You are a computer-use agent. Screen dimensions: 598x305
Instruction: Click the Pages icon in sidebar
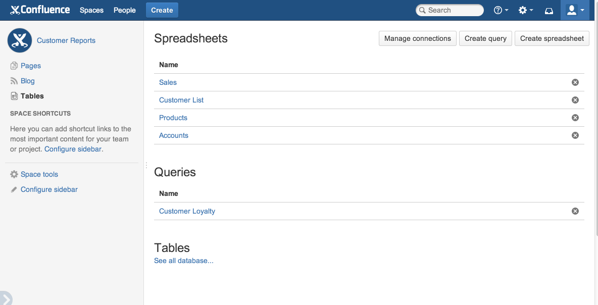14,66
